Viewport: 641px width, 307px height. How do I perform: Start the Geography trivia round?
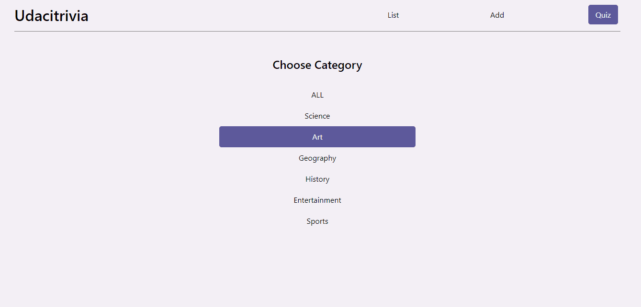click(x=317, y=158)
